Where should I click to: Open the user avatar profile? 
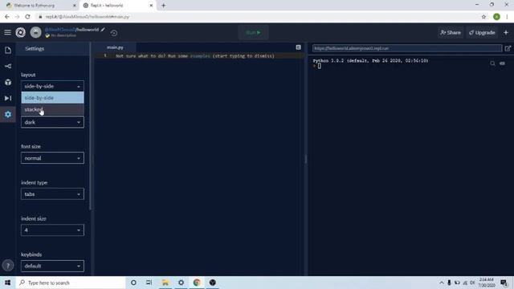tap(35, 32)
